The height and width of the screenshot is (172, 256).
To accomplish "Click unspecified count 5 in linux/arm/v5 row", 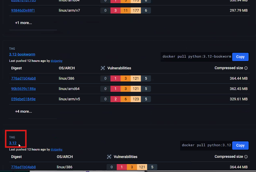I will tap(146, 99).
